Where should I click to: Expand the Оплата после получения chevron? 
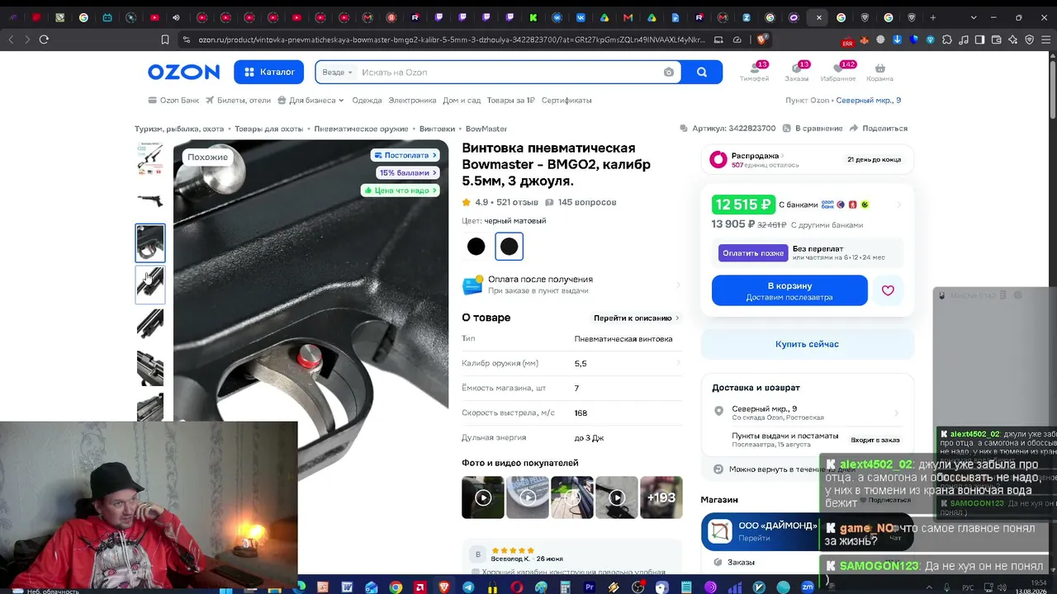(679, 285)
